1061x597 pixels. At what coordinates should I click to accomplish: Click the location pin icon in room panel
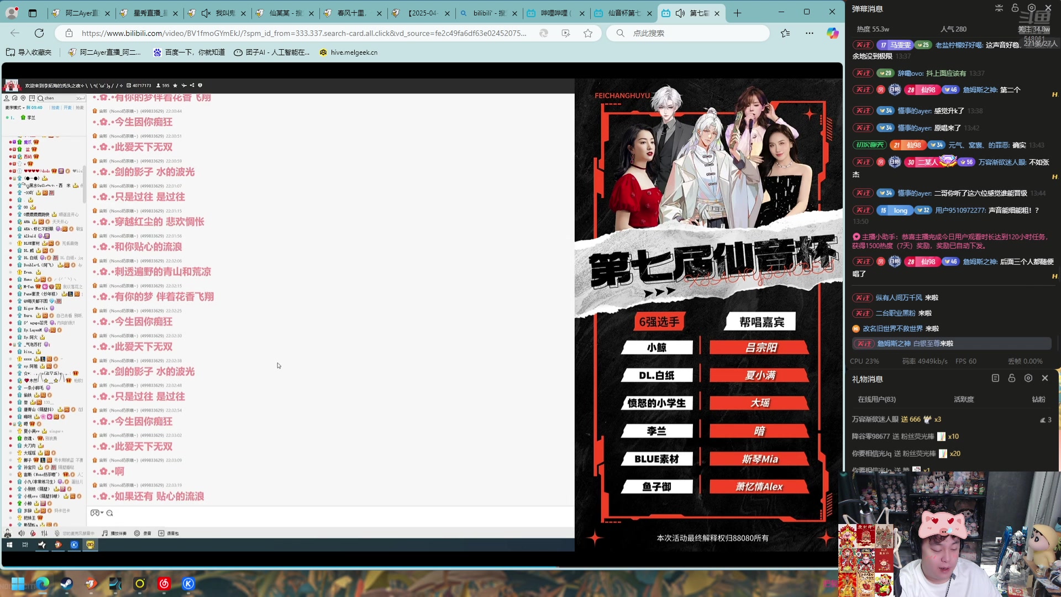(x=23, y=98)
